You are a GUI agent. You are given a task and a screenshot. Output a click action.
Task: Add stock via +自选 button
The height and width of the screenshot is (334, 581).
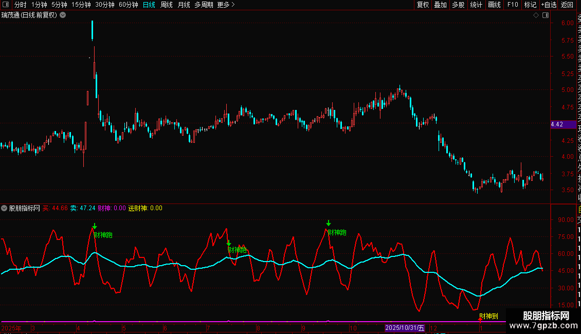[549, 5]
